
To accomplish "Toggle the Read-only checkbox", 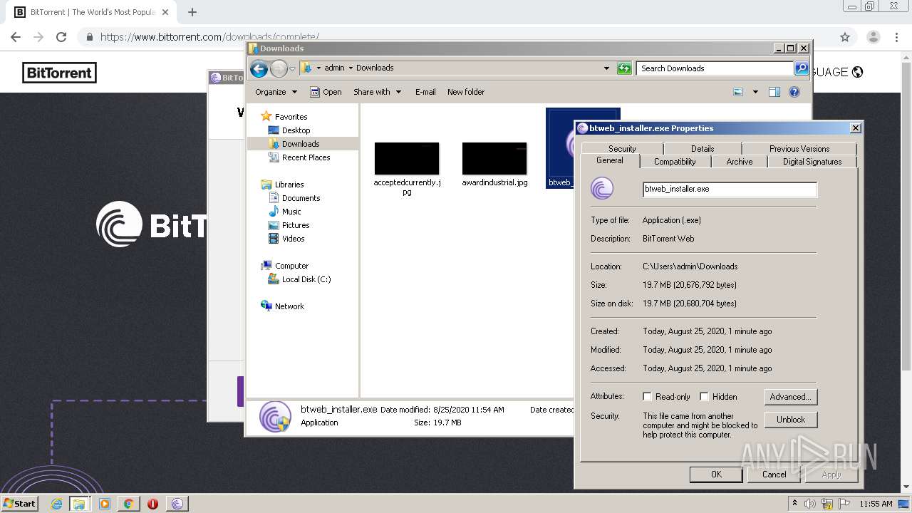I will (647, 397).
